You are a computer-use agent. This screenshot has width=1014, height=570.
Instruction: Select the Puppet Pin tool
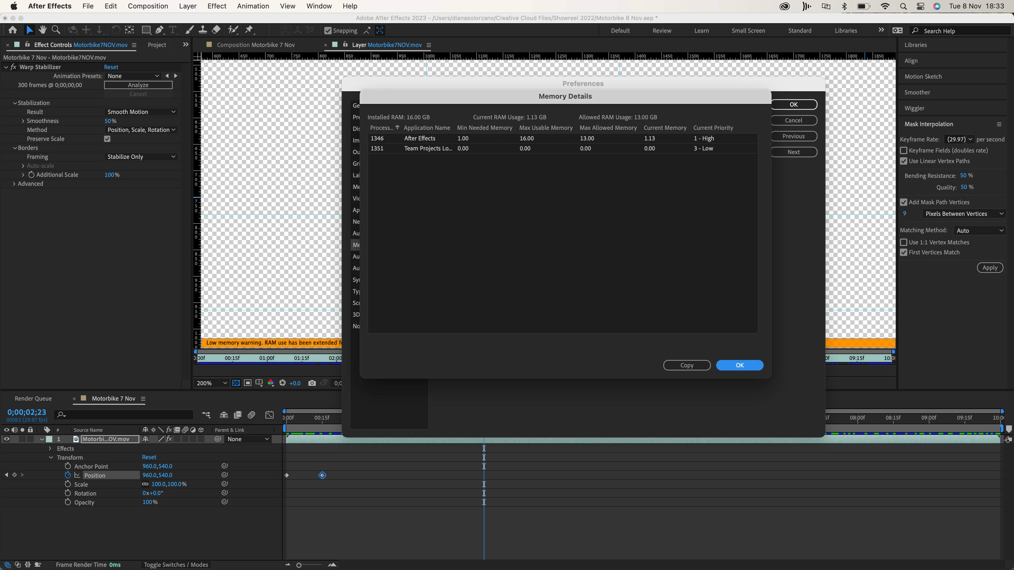249,30
